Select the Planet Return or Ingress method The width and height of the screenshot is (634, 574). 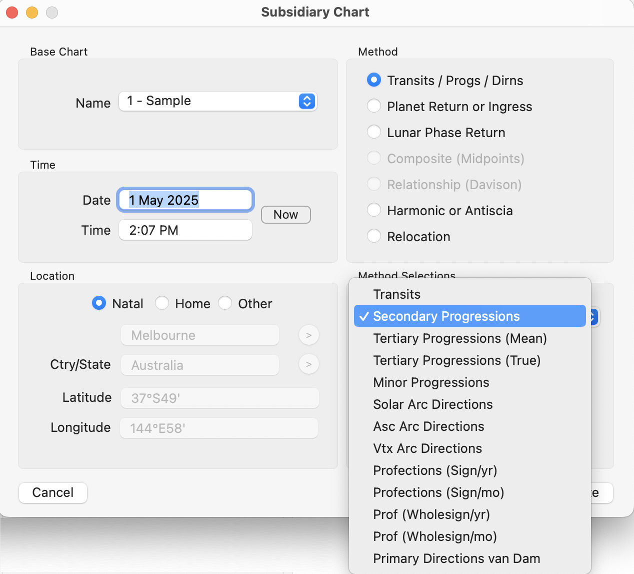point(374,106)
